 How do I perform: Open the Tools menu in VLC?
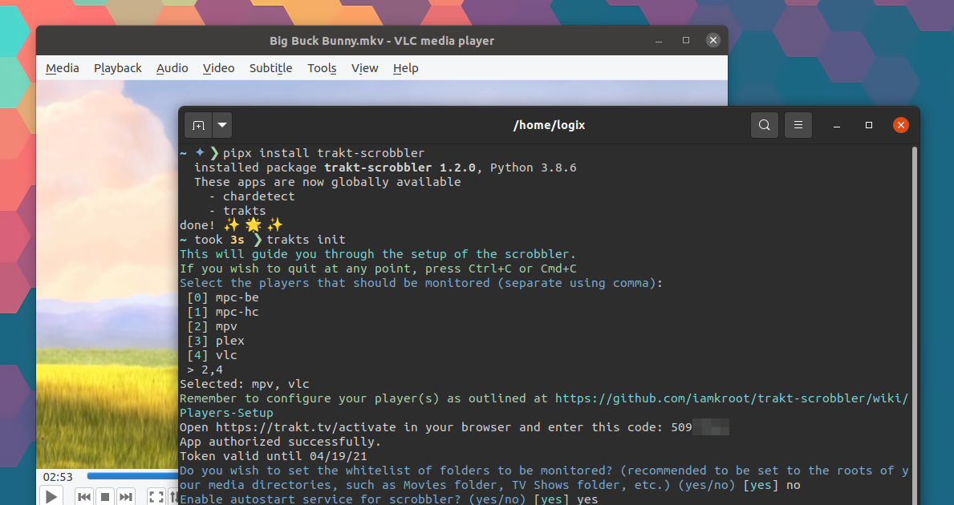click(x=322, y=68)
